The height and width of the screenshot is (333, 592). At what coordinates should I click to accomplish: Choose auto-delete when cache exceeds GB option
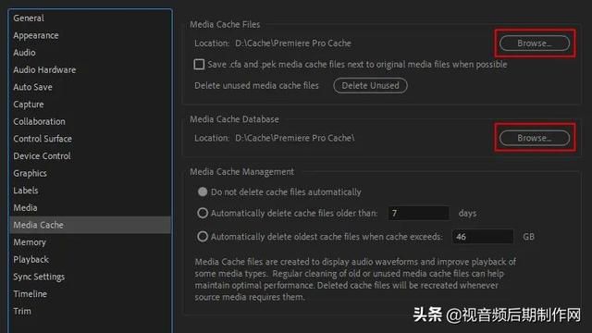click(x=203, y=237)
